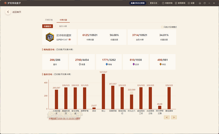Viewport: 219px width, 134px height.
Task: Click the 331/335 chart bar
Action: coord(84,98)
